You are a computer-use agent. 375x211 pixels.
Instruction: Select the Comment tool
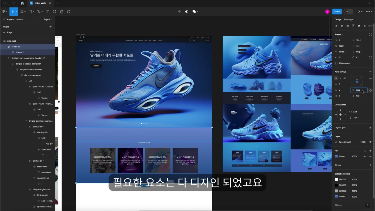pos(69,12)
